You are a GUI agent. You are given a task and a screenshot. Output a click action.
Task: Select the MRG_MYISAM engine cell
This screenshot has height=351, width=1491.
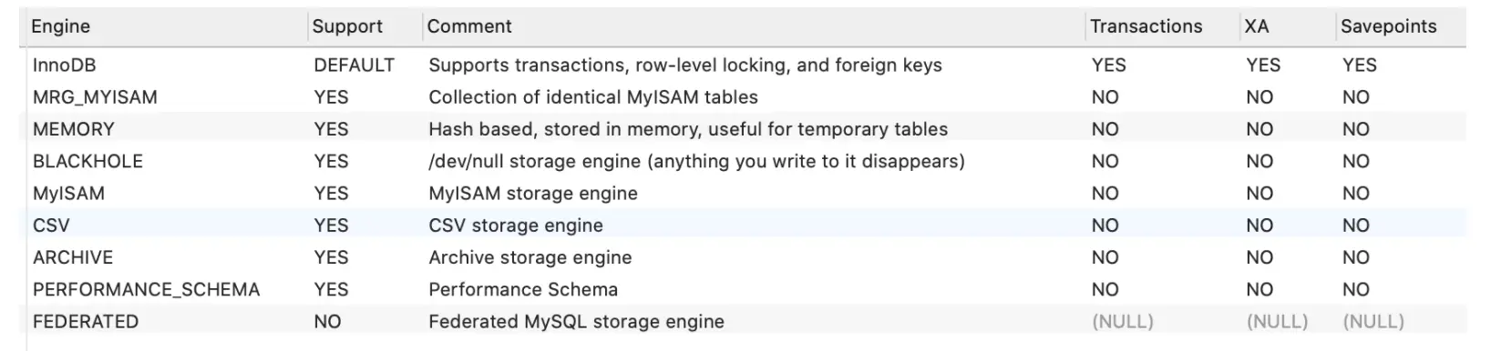click(95, 97)
